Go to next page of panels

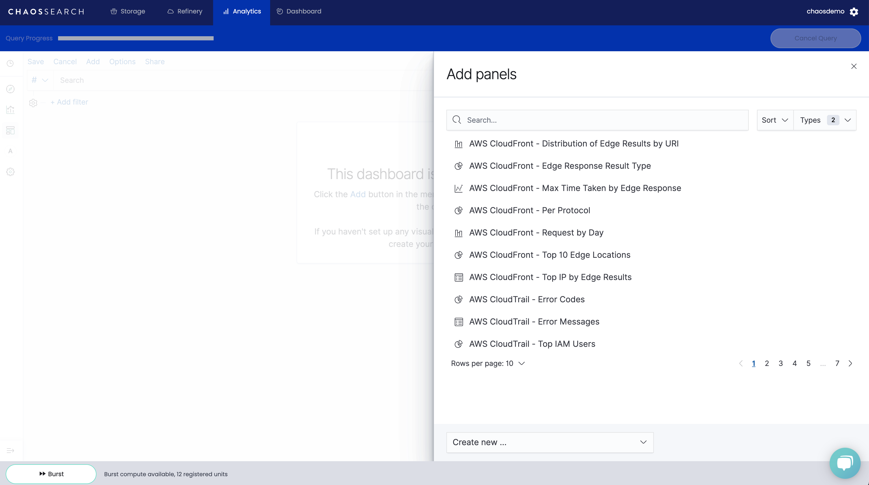[850, 363]
